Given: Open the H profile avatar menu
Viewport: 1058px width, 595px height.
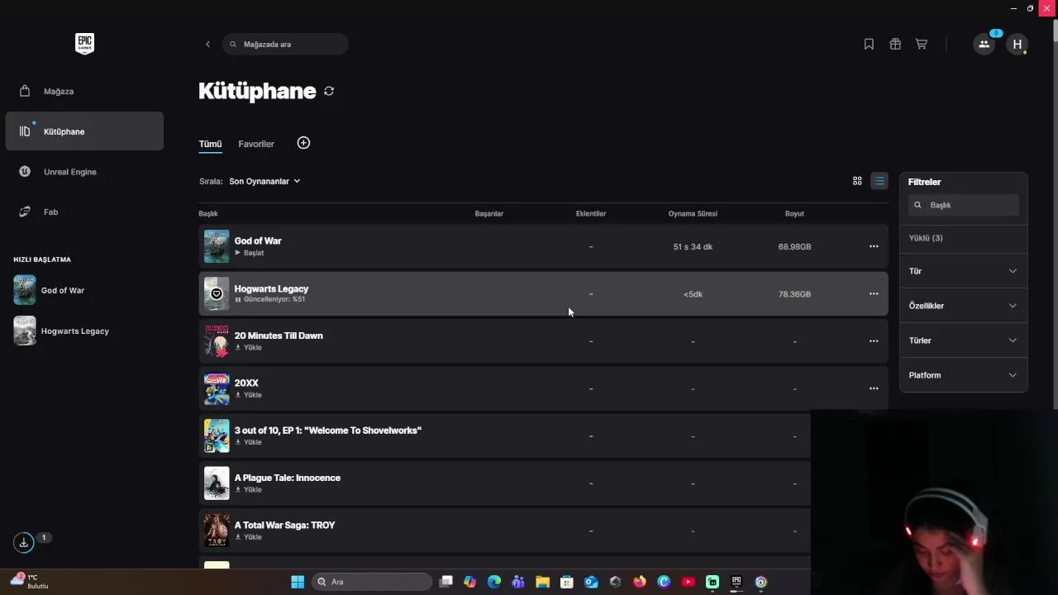Looking at the screenshot, I should click(1017, 44).
